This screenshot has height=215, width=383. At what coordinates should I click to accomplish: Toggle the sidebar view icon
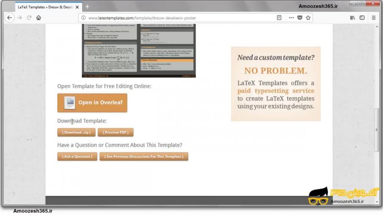362,18
